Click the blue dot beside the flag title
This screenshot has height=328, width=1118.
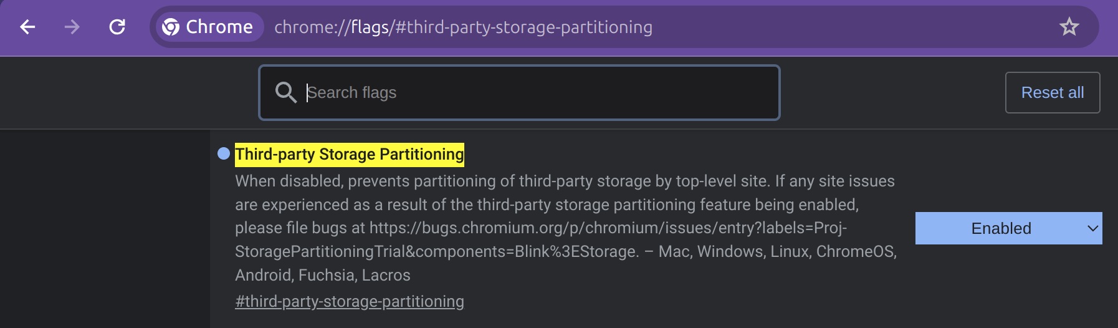(x=224, y=153)
